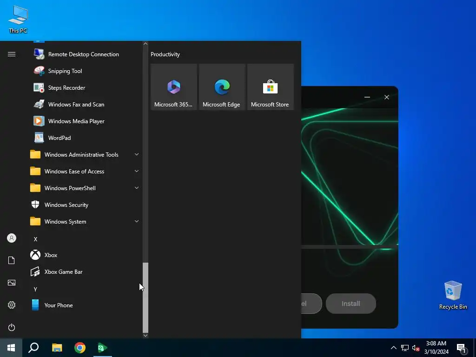Jump to letter X section header
The width and height of the screenshot is (476, 357).
click(35, 239)
